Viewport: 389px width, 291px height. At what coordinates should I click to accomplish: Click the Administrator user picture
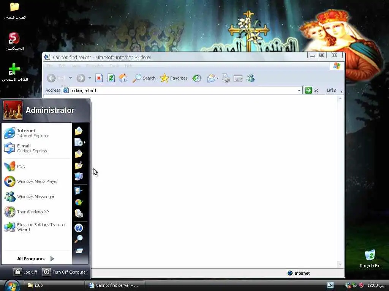point(13,110)
